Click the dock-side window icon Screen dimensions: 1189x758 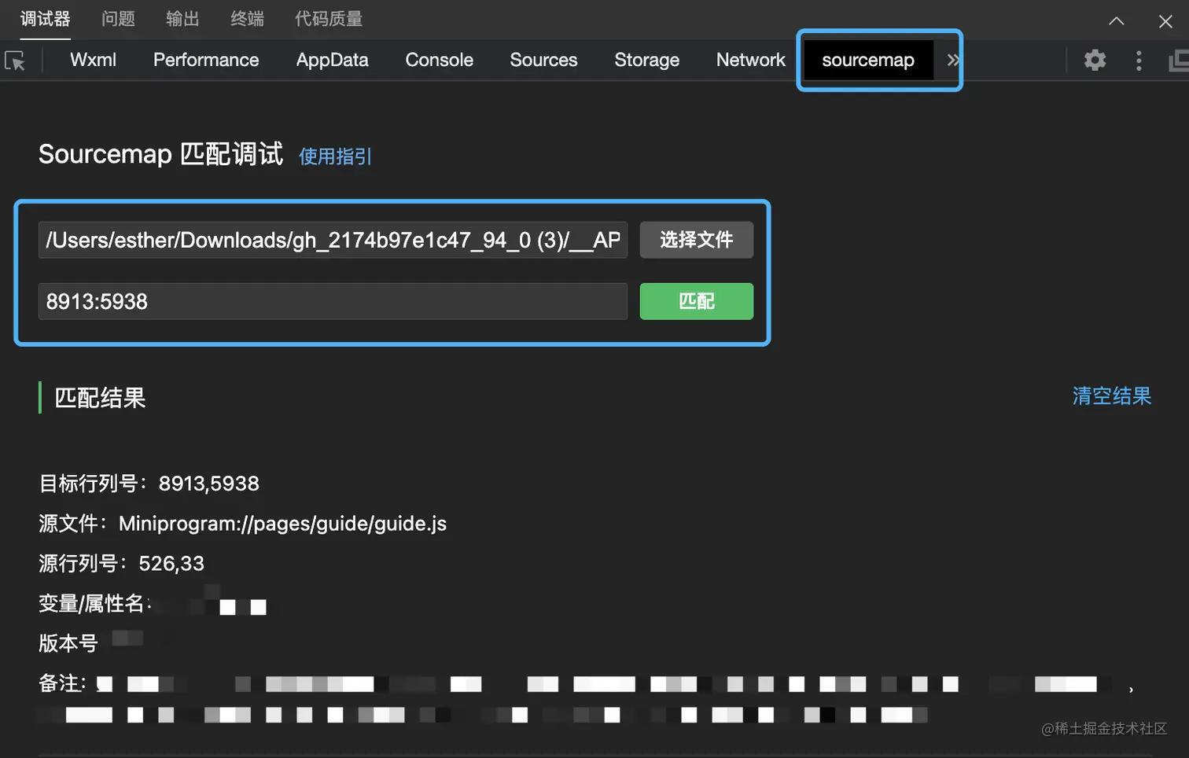tap(1179, 61)
